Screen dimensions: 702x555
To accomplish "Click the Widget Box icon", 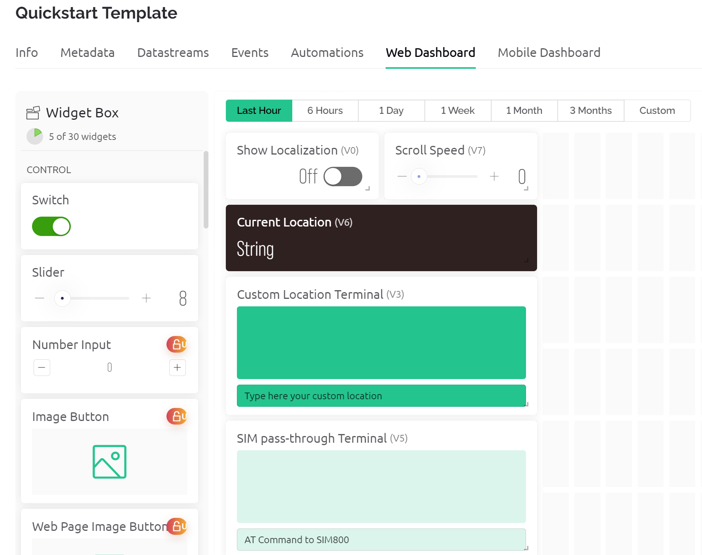I will (33, 113).
